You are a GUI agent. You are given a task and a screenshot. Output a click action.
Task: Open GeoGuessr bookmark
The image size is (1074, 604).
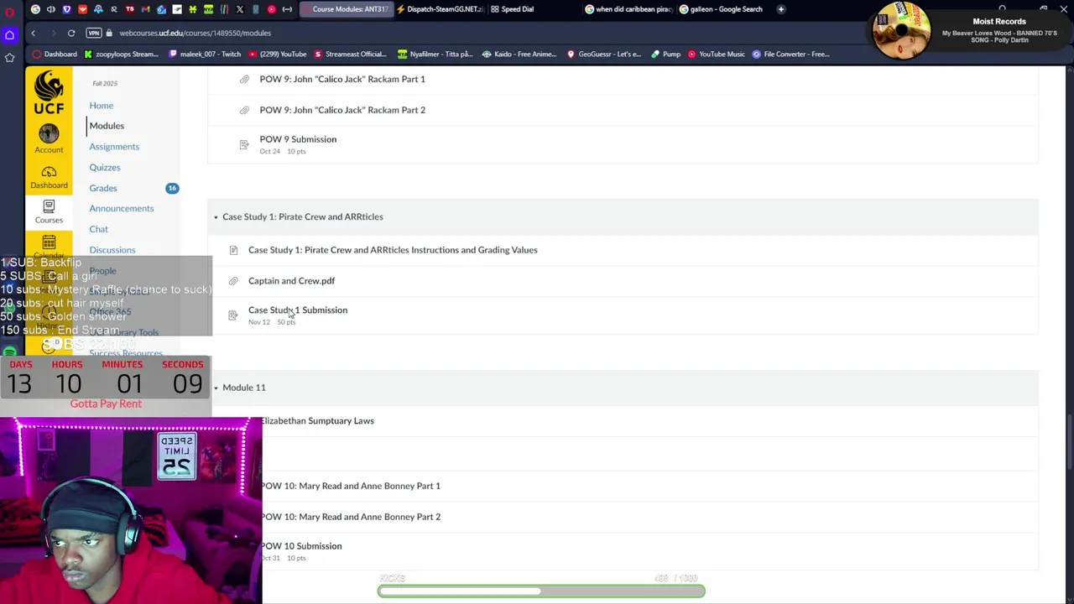click(x=603, y=54)
